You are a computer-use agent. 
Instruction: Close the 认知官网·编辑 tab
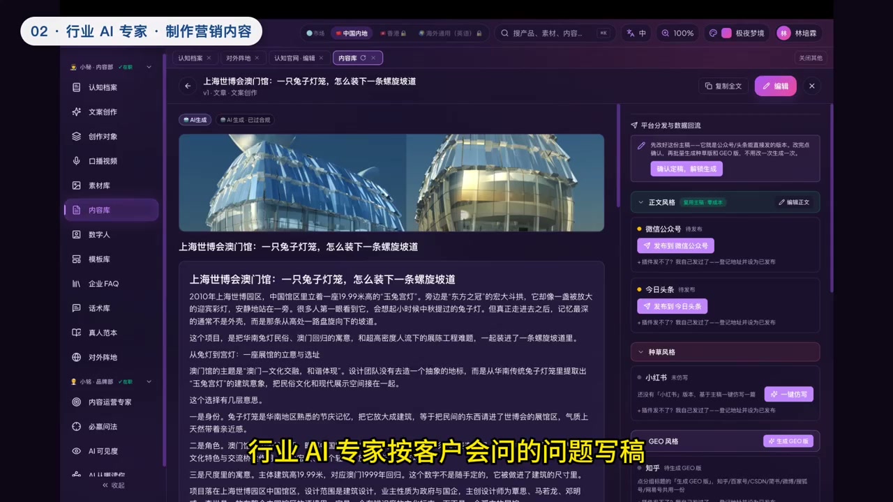tap(322, 58)
